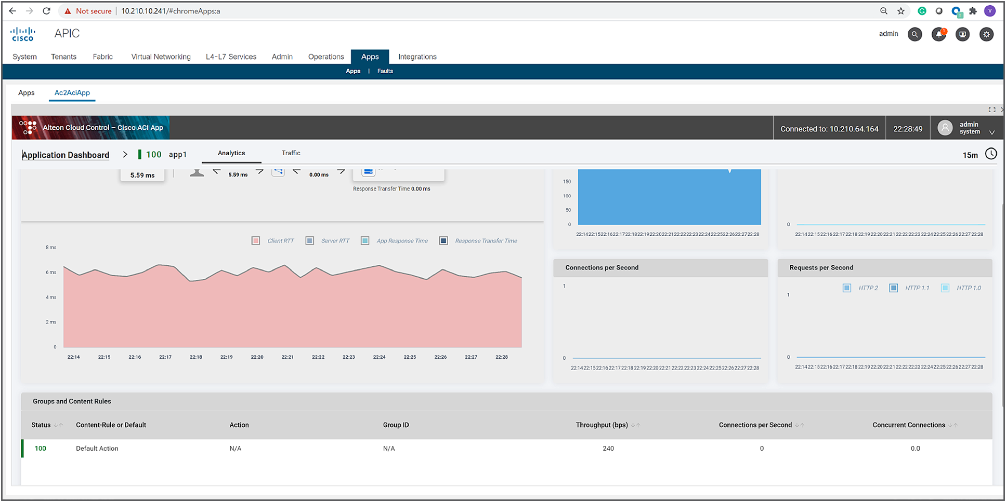The width and height of the screenshot is (1006, 502).
Task: Open APIC settings gear icon
Action: click(x=987, y=34)
